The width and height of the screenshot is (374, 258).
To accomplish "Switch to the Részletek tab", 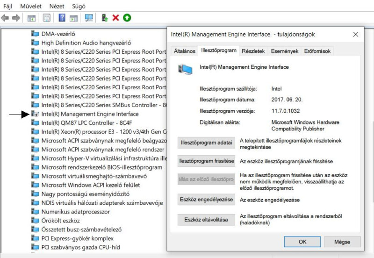I will coord(253,51).
